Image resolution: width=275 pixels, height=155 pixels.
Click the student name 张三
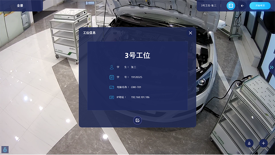(133, 67)
